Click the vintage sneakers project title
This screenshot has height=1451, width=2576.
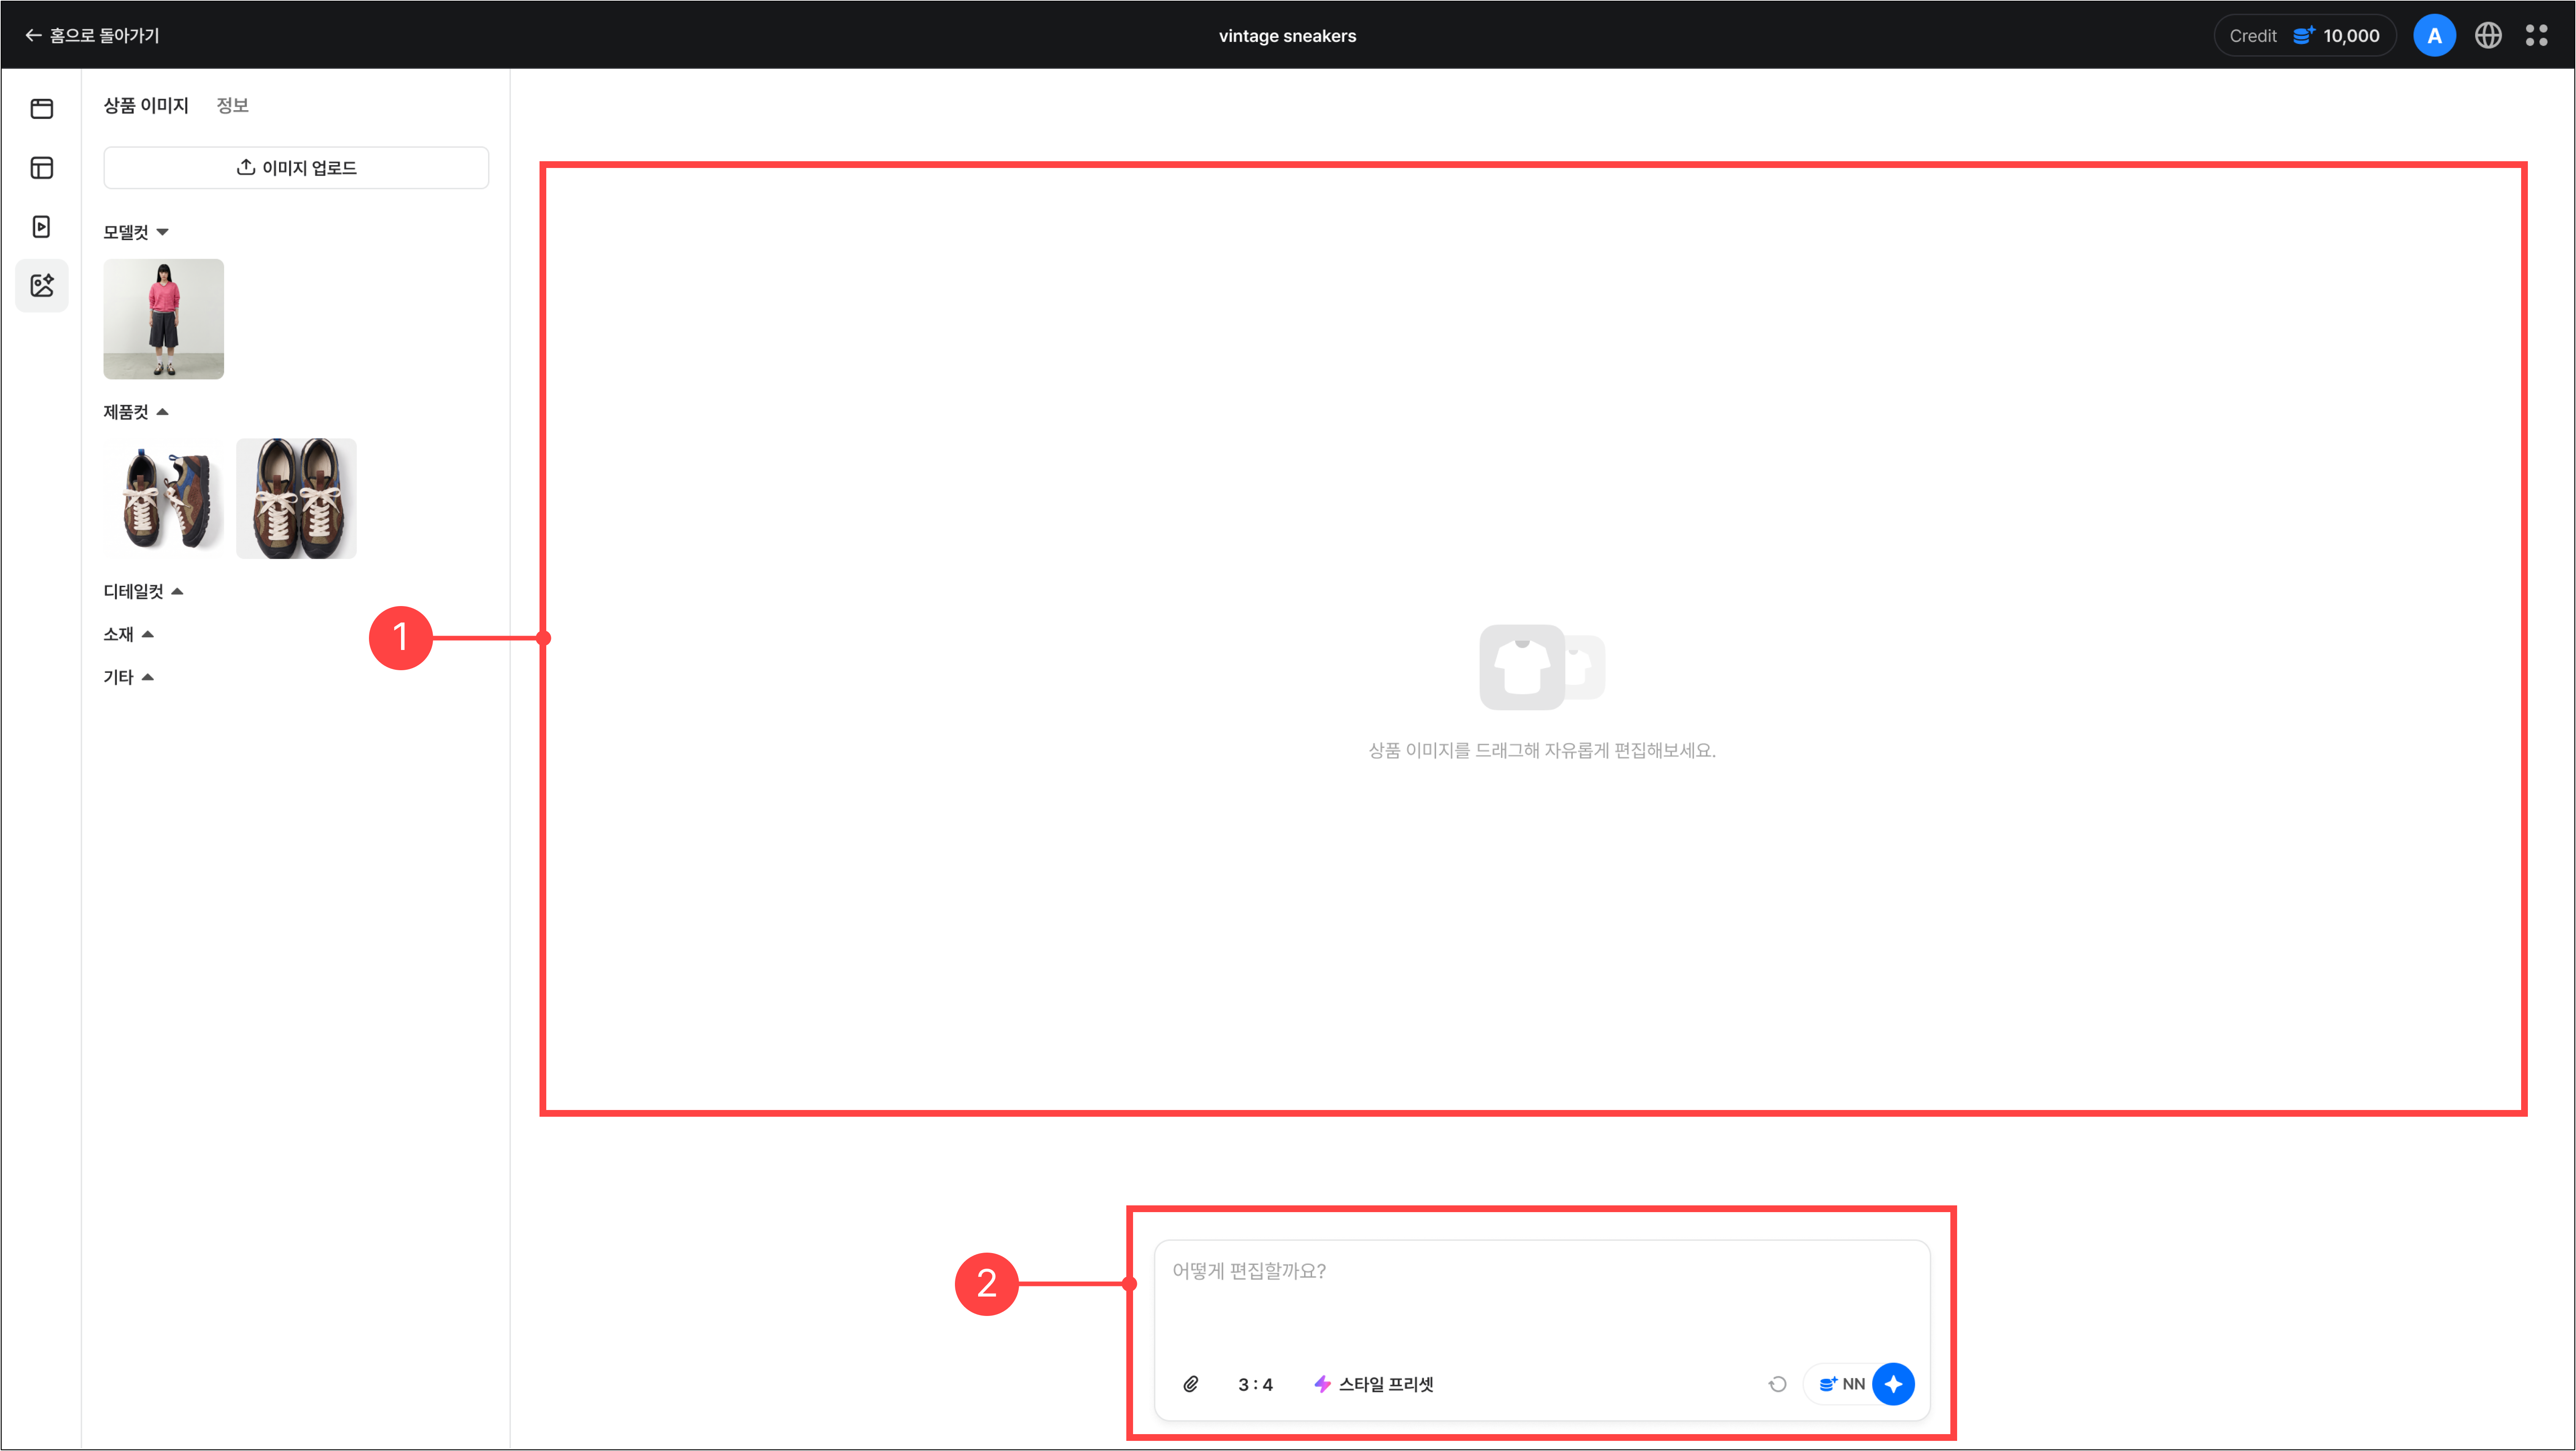(x=1287, y=36)
